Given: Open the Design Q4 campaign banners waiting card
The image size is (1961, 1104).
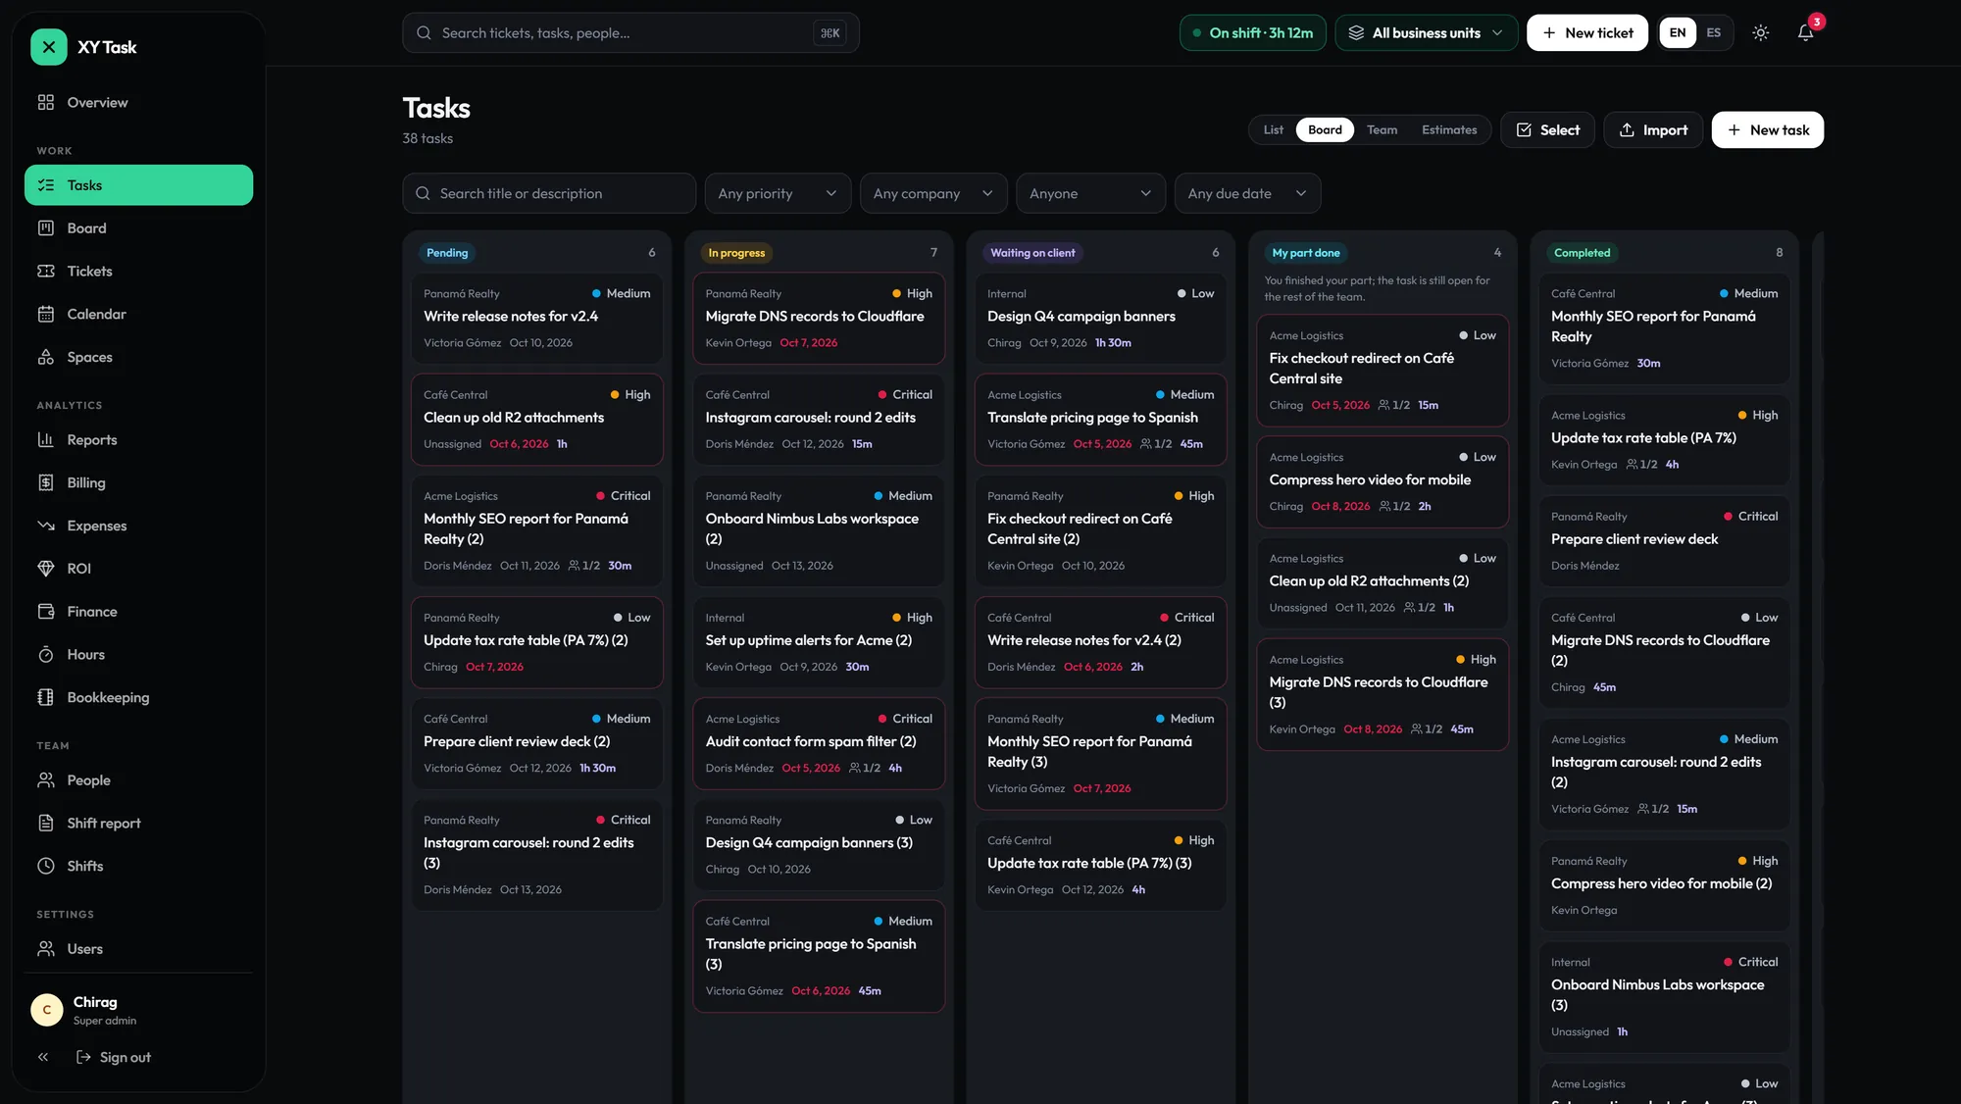Looking at the screenshot, I should coord(1100,318).
